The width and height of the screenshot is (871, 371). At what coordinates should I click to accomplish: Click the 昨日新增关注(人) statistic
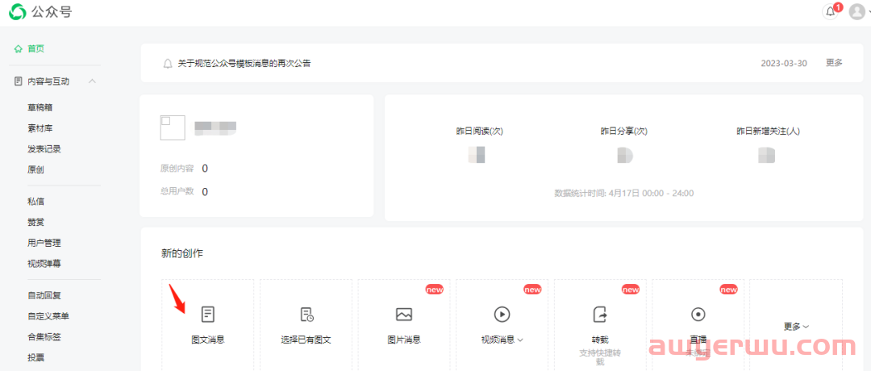tap(769, 131)
